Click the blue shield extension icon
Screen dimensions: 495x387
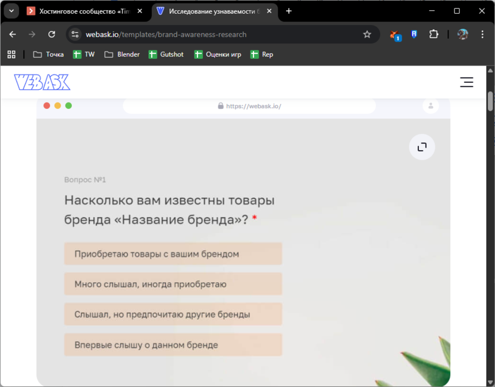[x=413, y=34]
